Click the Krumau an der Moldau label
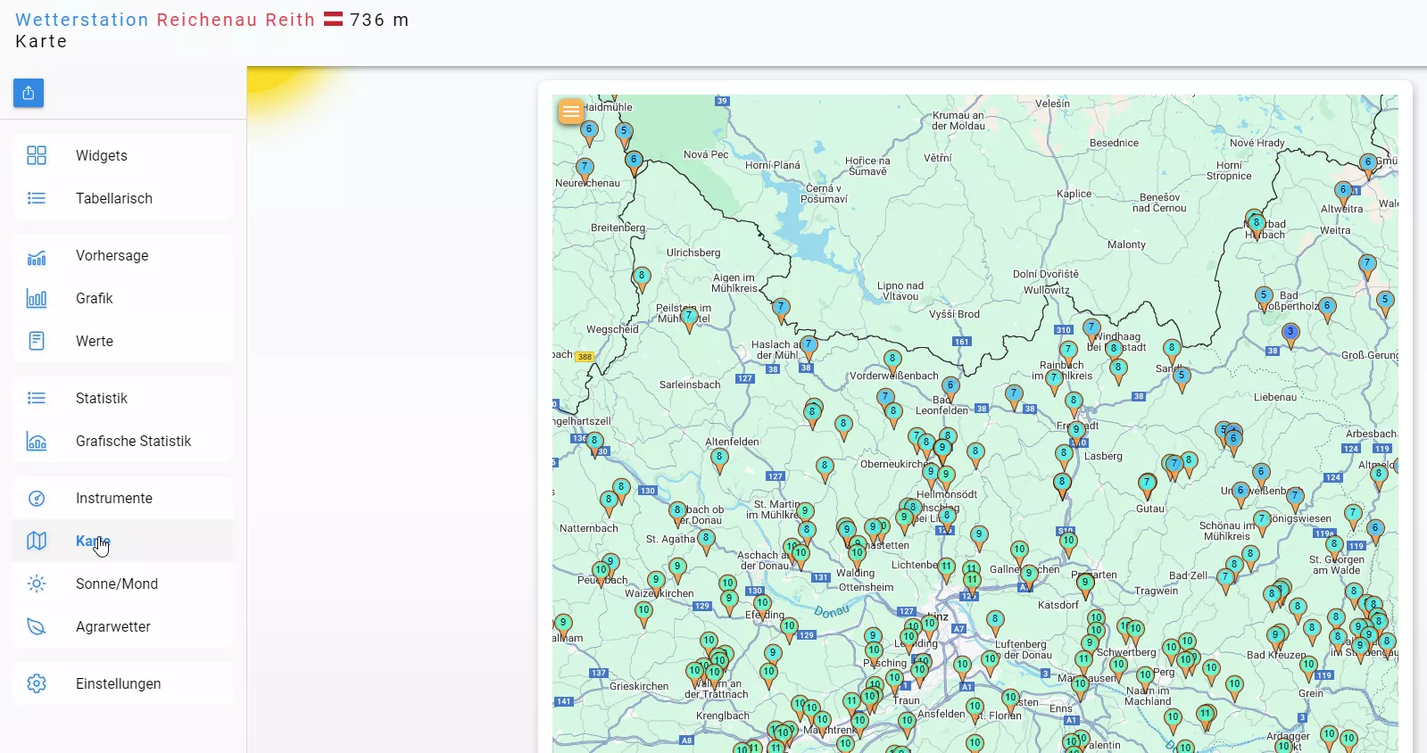 point(958,120)
